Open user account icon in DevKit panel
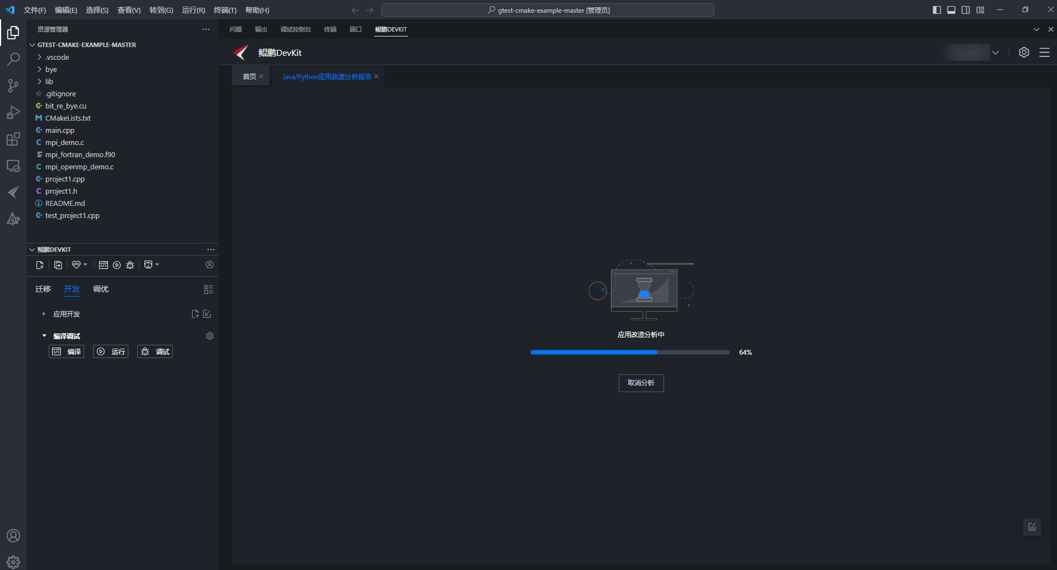 coord(210,265)
